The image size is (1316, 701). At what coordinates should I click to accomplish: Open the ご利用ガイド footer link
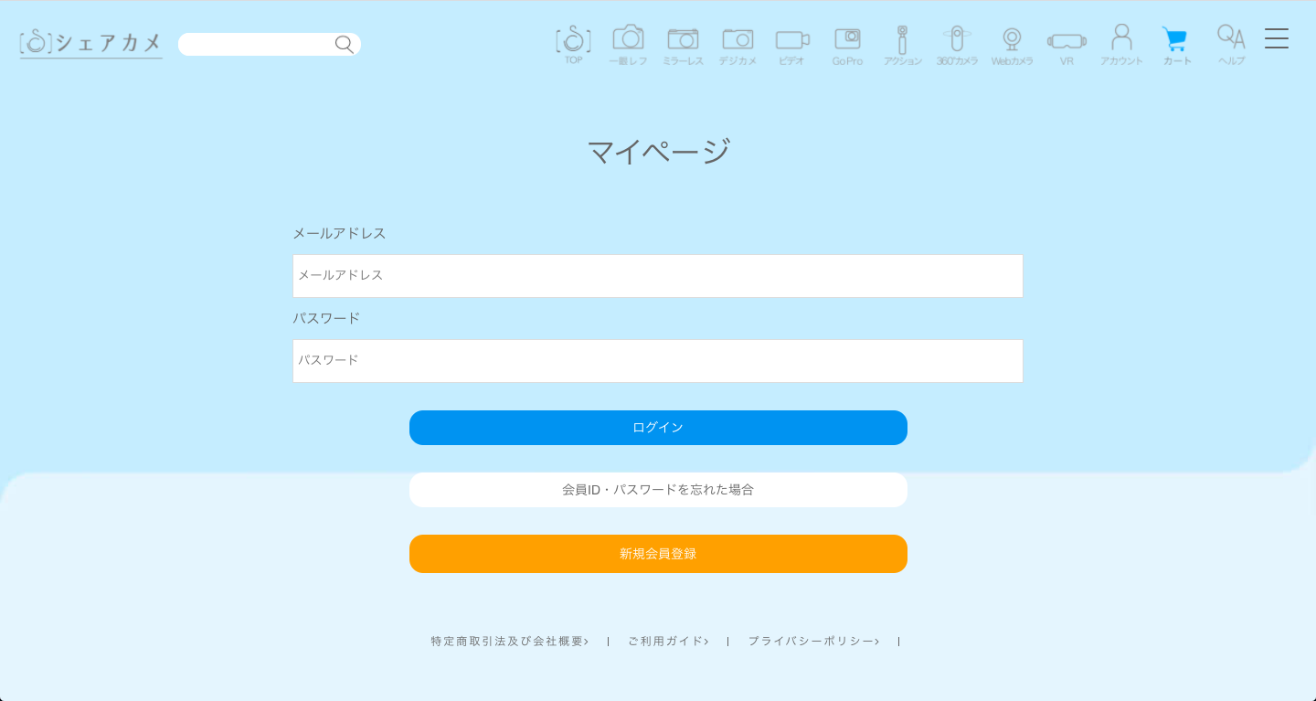(x=668, y=642)
